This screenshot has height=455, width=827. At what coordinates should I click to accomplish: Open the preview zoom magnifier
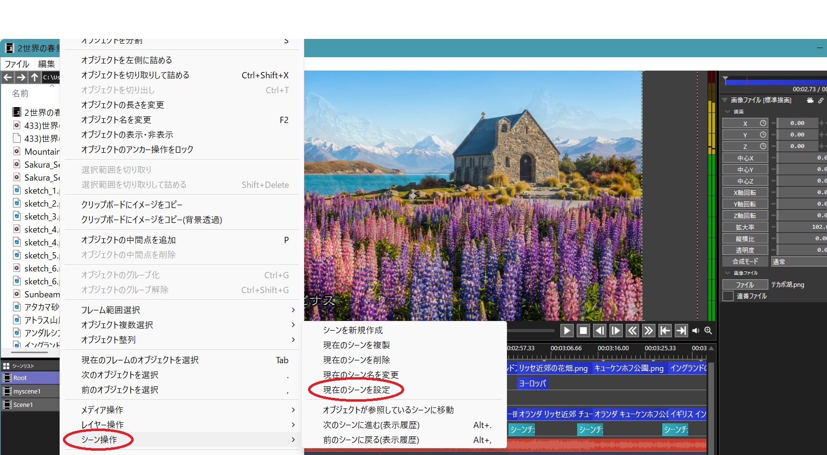708,331
